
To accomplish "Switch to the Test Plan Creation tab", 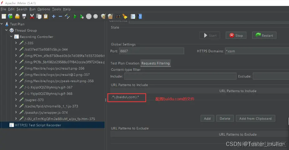I will pyautogui.click(x=125, y=63).
